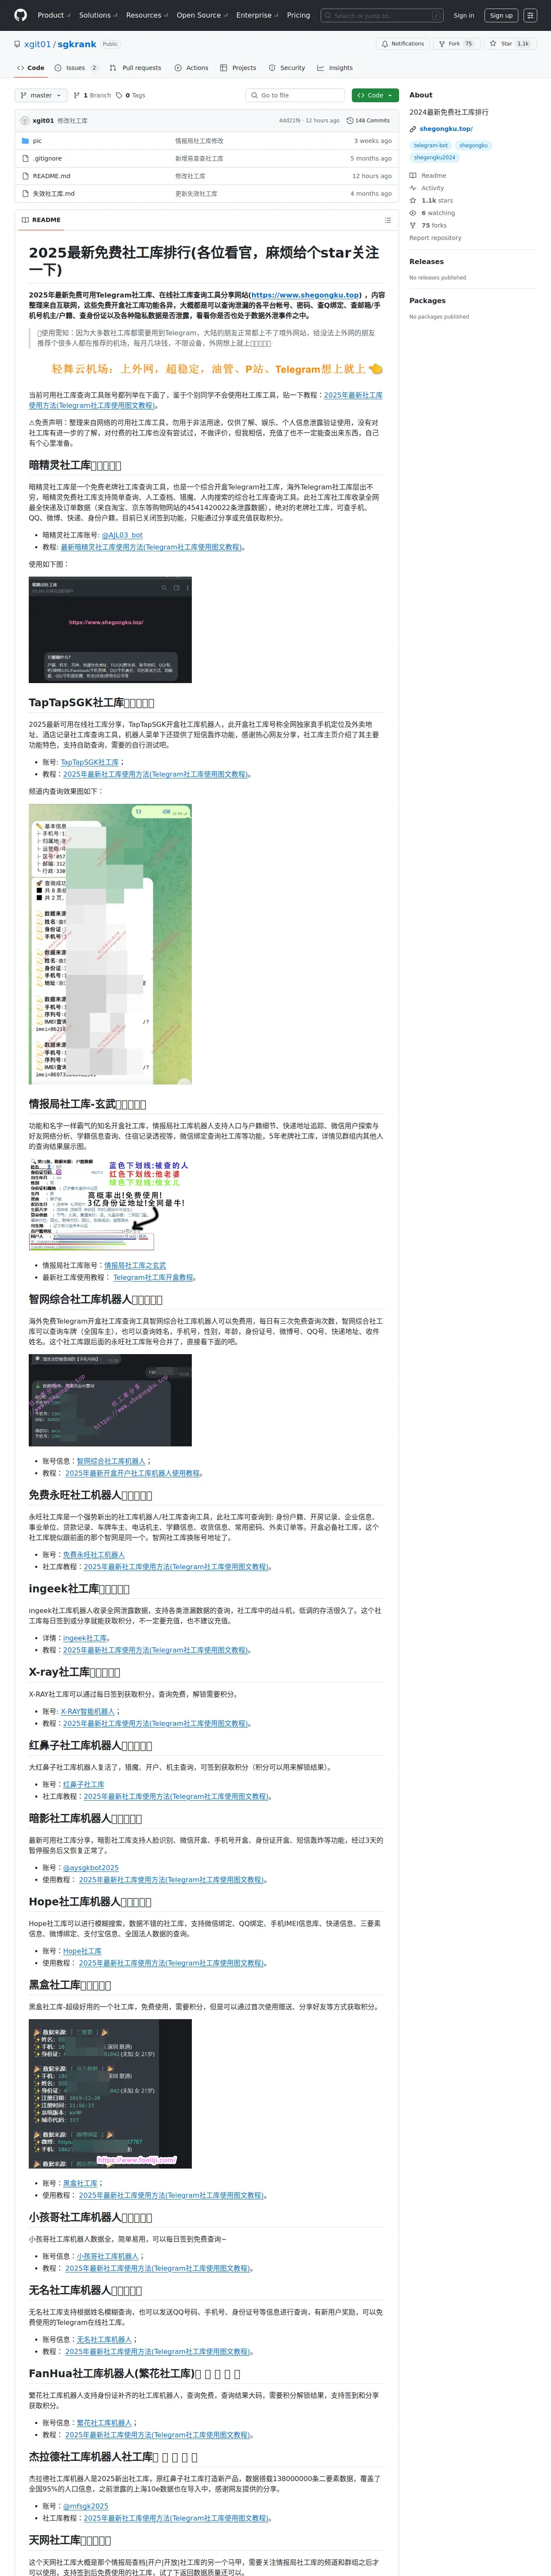Open the Packages section heading
Viewport: 551px width, 2576px height.
coord(427,300)
